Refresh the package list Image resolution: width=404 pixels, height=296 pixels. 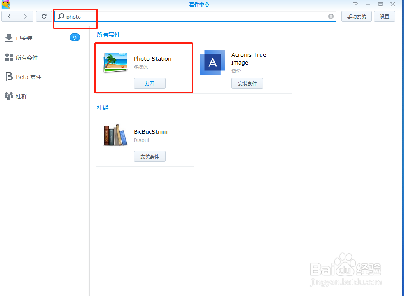pos(44,16)
